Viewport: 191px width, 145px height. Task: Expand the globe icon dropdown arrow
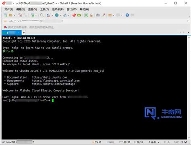(x=60, y=15)
